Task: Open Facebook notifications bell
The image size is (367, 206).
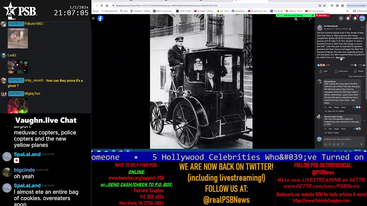Action: (x=355, y=18)
